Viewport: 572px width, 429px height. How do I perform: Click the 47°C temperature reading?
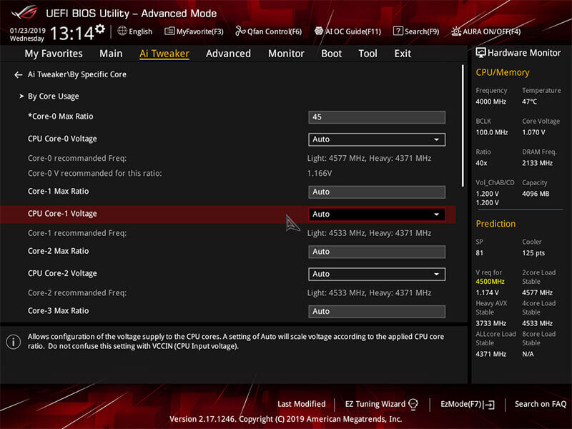[529, 102]
